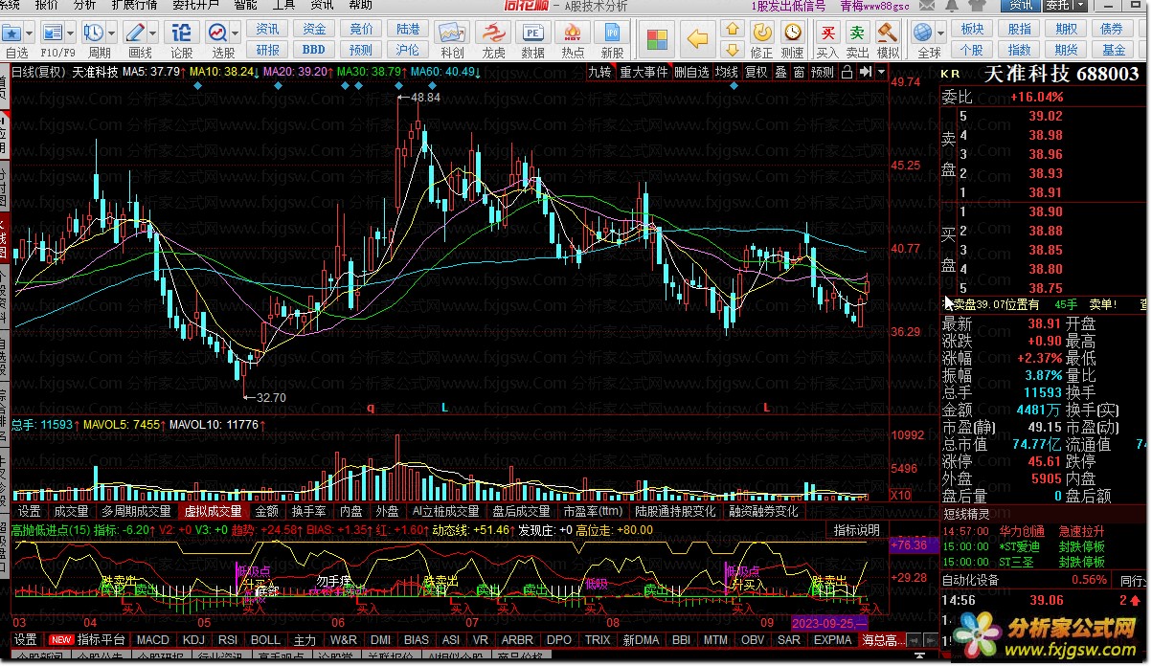Open the F10/F9 company info icon

tap(52, 33)
